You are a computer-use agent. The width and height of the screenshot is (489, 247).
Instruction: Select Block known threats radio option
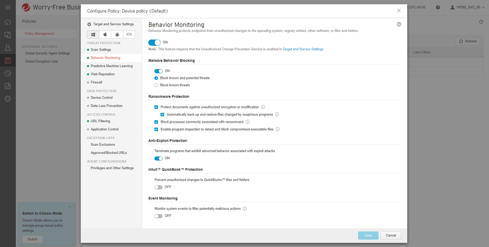156,85
